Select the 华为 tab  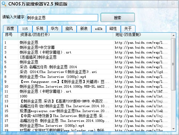tap(54, 29)
